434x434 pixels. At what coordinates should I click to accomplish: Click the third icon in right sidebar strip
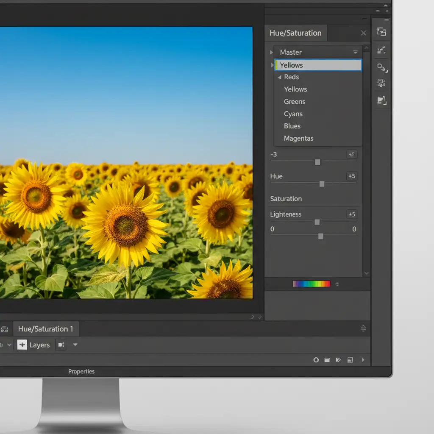pyautogui.click(x=381, y=67)
